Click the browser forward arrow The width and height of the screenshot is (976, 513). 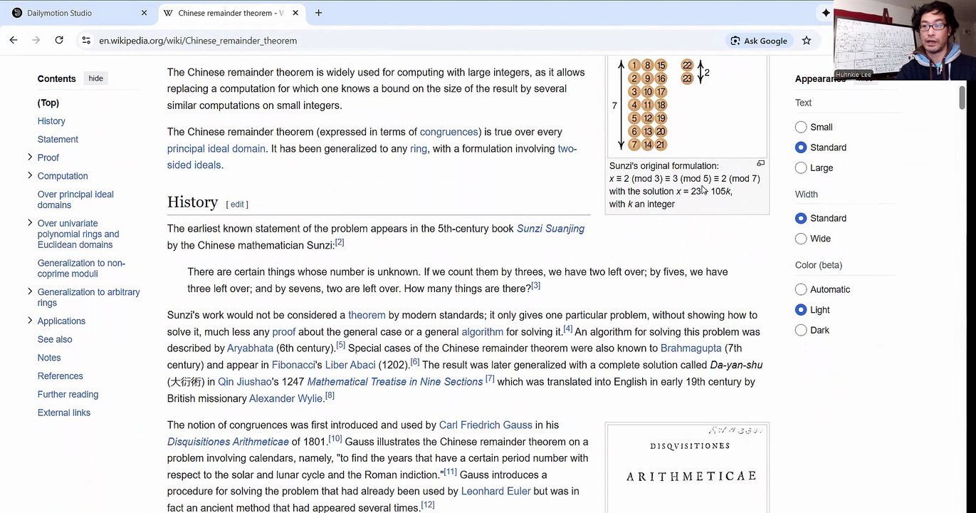pos(36,41)
